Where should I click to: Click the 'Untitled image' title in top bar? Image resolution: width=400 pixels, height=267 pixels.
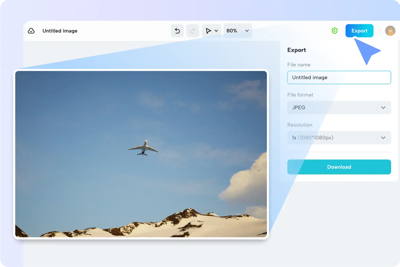60,31
